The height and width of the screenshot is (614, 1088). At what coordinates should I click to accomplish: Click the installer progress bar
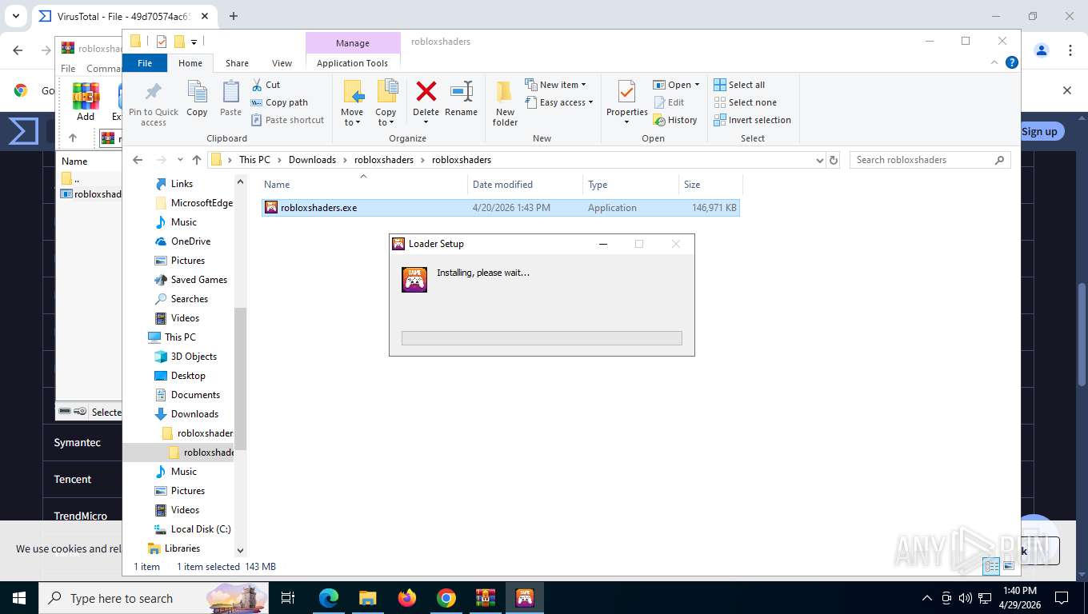542,338
